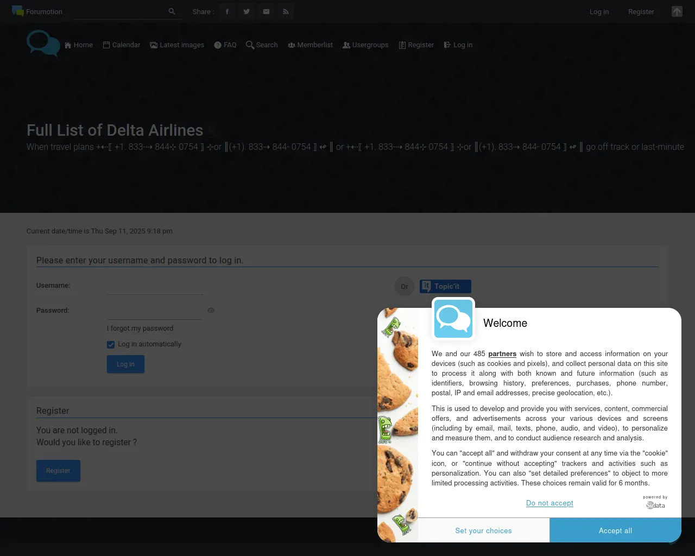Focus the Password input field
The width and height of the screenshot is (695, 556).
tap(155, 312)
